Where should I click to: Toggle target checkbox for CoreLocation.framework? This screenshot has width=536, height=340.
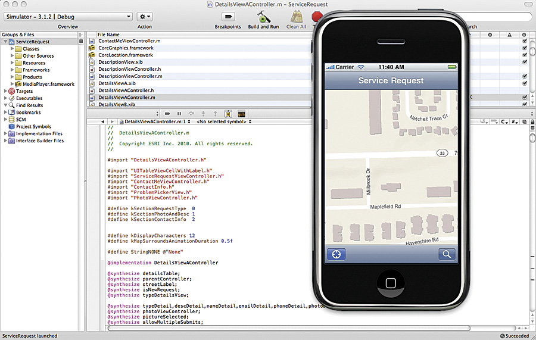524,55
